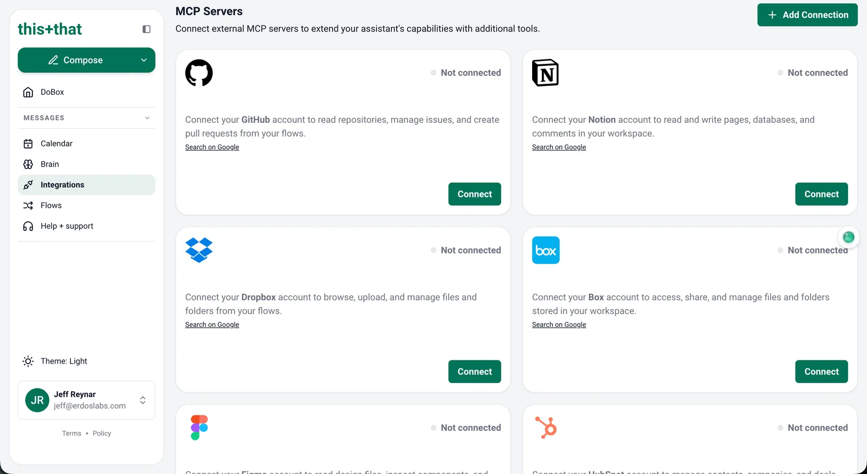The image size is (867, 474).
Task: Click the floating green orb icon
Action: click(x=849, y=237)
